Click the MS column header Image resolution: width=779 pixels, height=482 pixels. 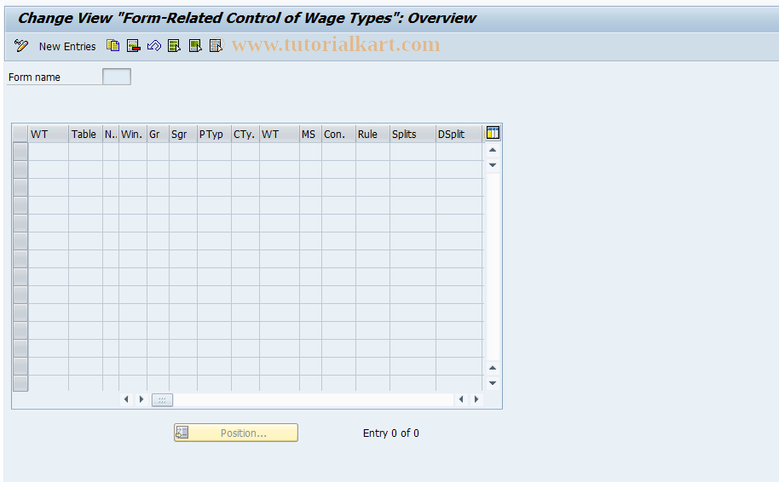(x=310, y=134)
